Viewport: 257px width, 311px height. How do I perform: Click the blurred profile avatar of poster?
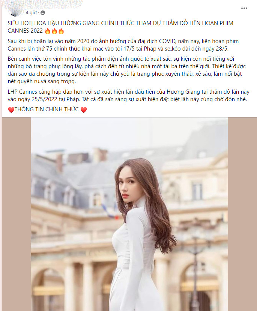(x=15, y=11)
